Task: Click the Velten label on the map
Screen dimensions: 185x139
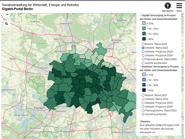Action: [56, 39]
